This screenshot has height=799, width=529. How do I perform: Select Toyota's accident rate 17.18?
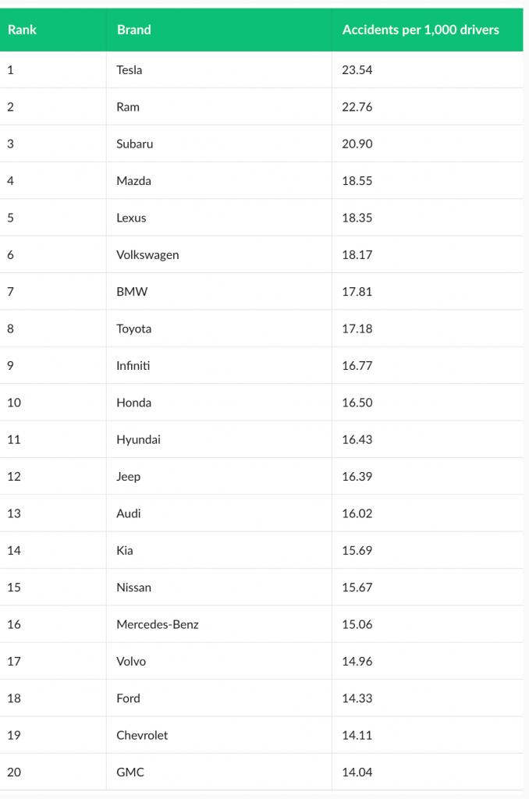[357, 328]
